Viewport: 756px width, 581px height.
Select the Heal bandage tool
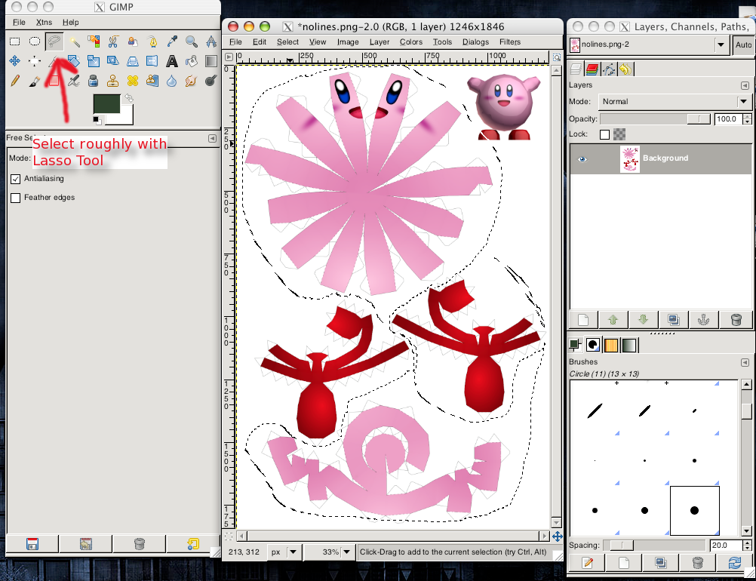coord(133,81)
